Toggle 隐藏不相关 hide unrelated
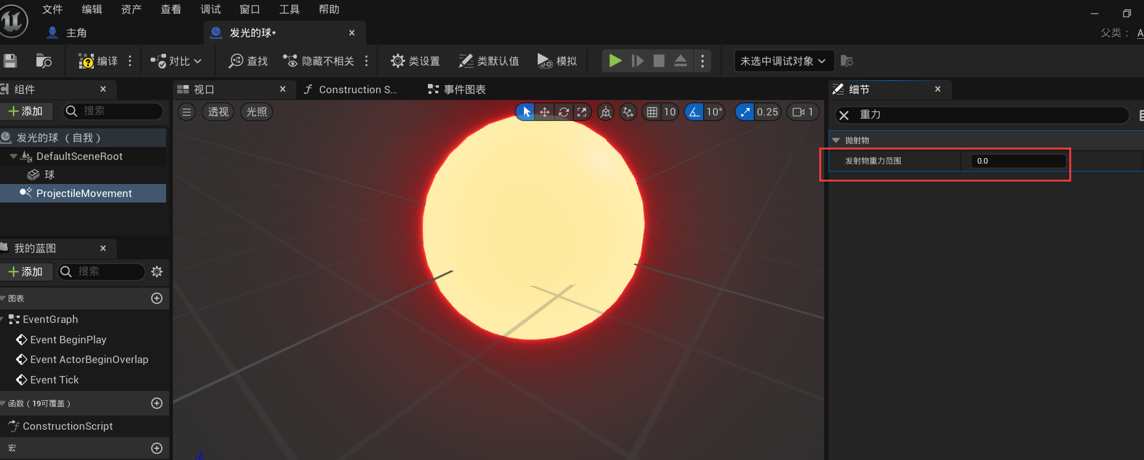The height and width of the screenshot is (460, 1144). click(x=319, y=61)
